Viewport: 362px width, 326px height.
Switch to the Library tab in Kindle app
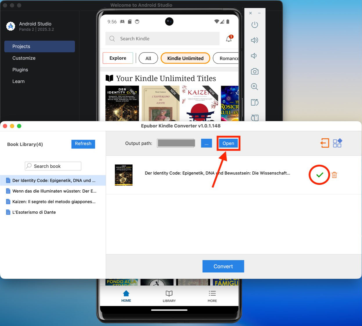[169, 295]
